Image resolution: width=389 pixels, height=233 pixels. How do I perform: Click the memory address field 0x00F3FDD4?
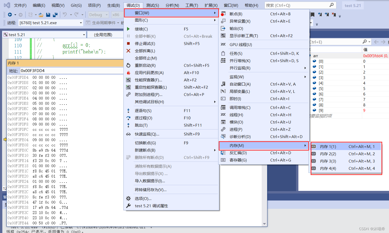(71, 70)
